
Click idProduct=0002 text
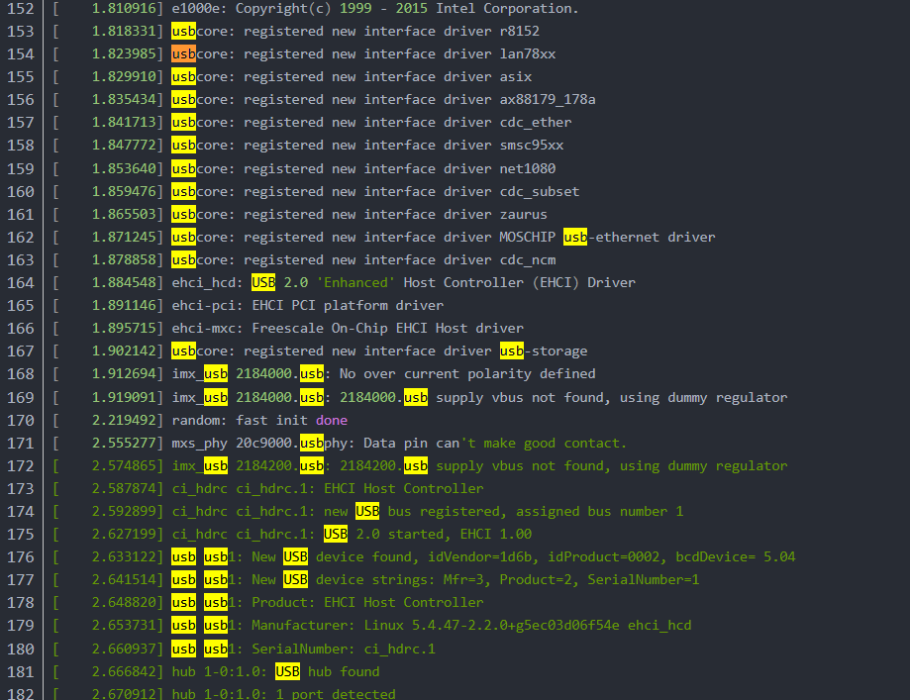[x=604, y=557]
